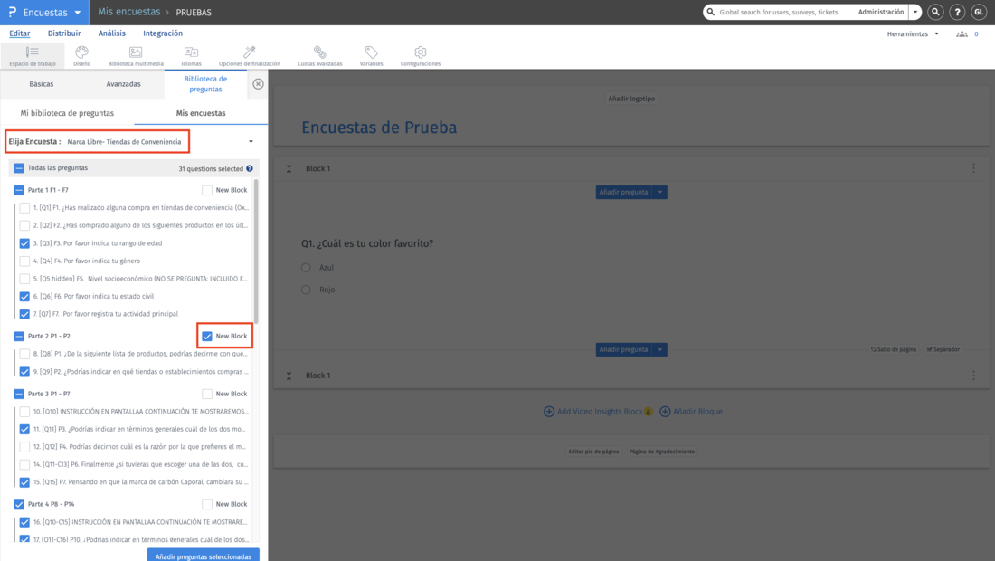Open Cuotas avanzadas tool
The width and height of the screenshot is (995, 561).
320,56
